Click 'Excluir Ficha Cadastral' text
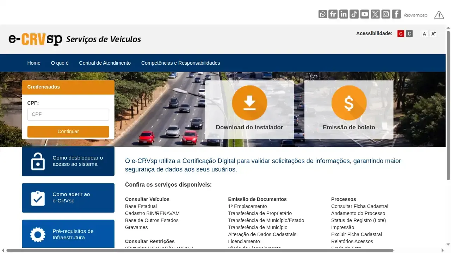The height and width of the screenshot is (253, 451). (357, 234)
